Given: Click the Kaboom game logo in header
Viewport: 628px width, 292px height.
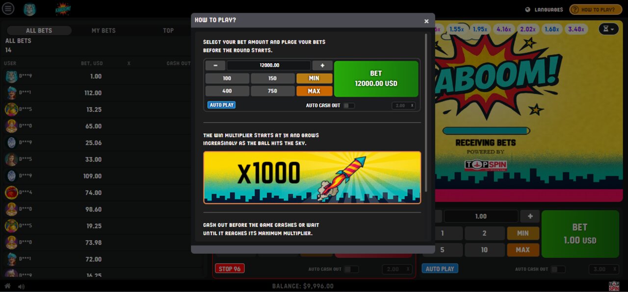Looking at the screenshot, I should pyautogui.click(x=63, y=9).
